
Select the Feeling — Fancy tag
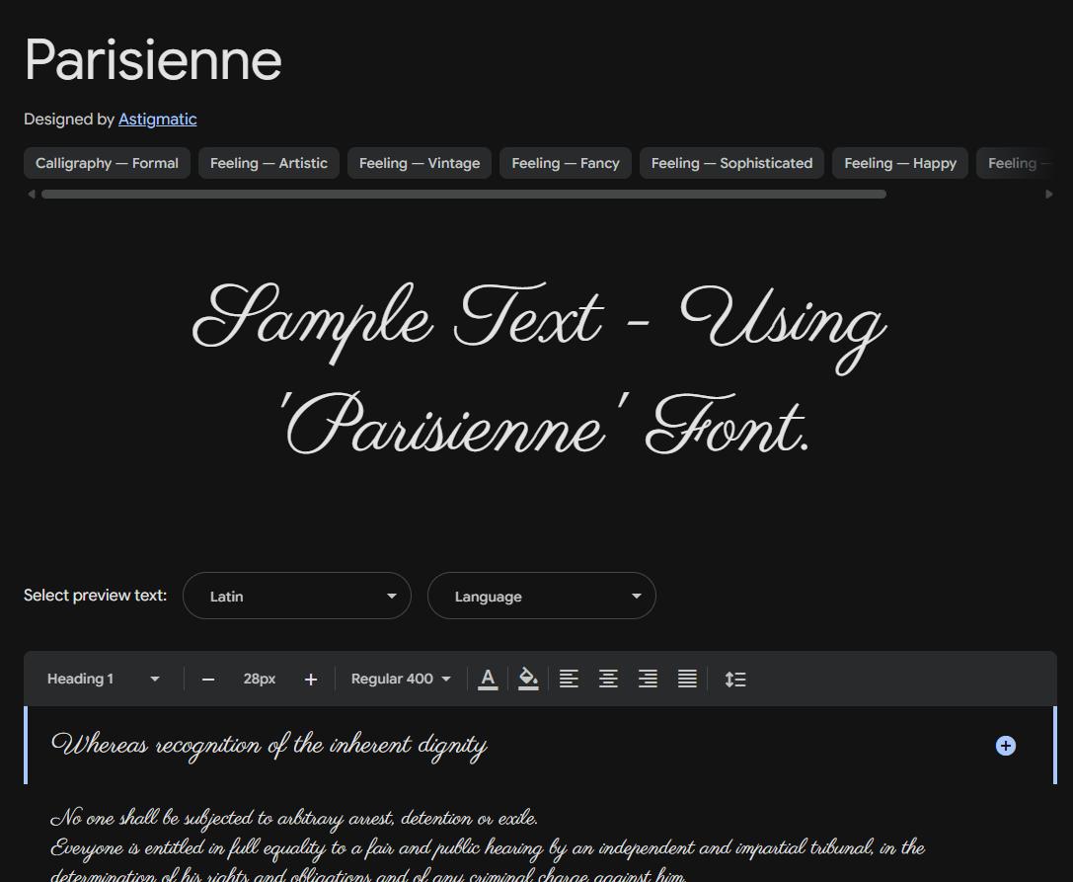coord(566,163)
